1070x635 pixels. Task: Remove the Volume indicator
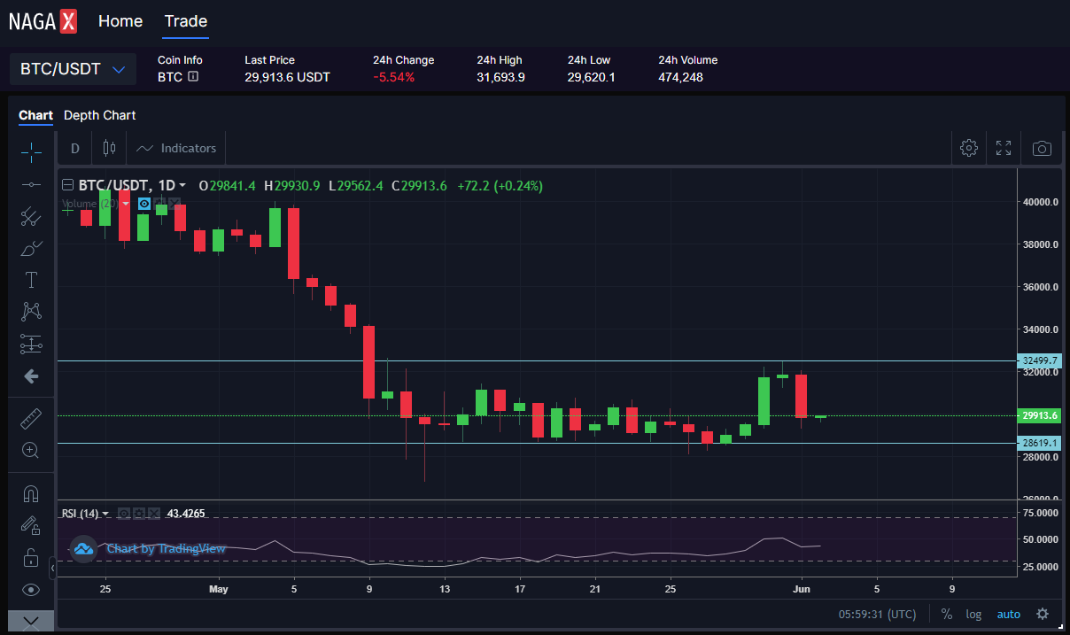(174, 204)
